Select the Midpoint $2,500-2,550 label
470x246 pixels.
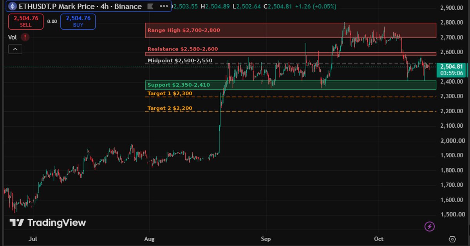(x=180, y=61)
